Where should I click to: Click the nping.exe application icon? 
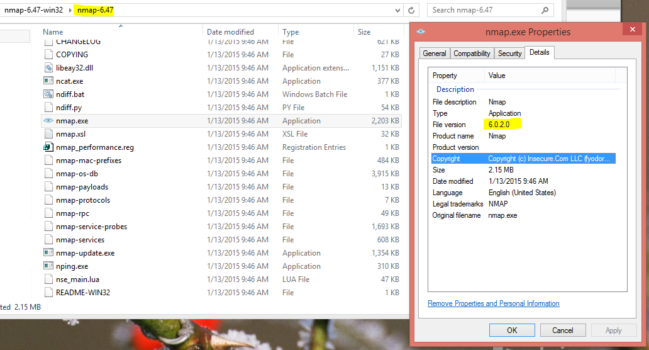click(48, 266)
